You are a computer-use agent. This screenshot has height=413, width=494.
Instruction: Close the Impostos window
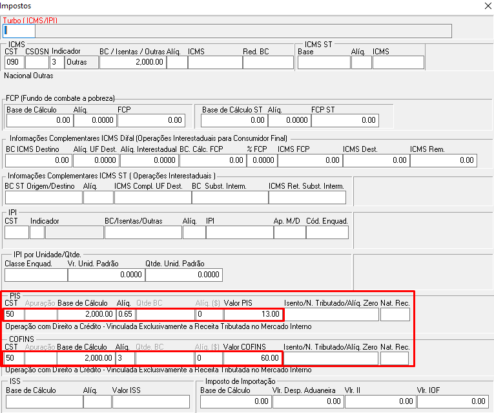(488, 6)
